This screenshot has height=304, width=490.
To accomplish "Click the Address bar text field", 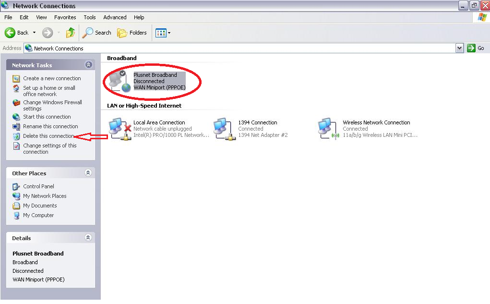I will (x=240, y=48).
